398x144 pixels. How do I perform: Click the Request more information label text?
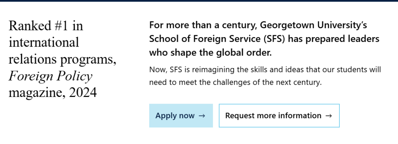(273, 116)
